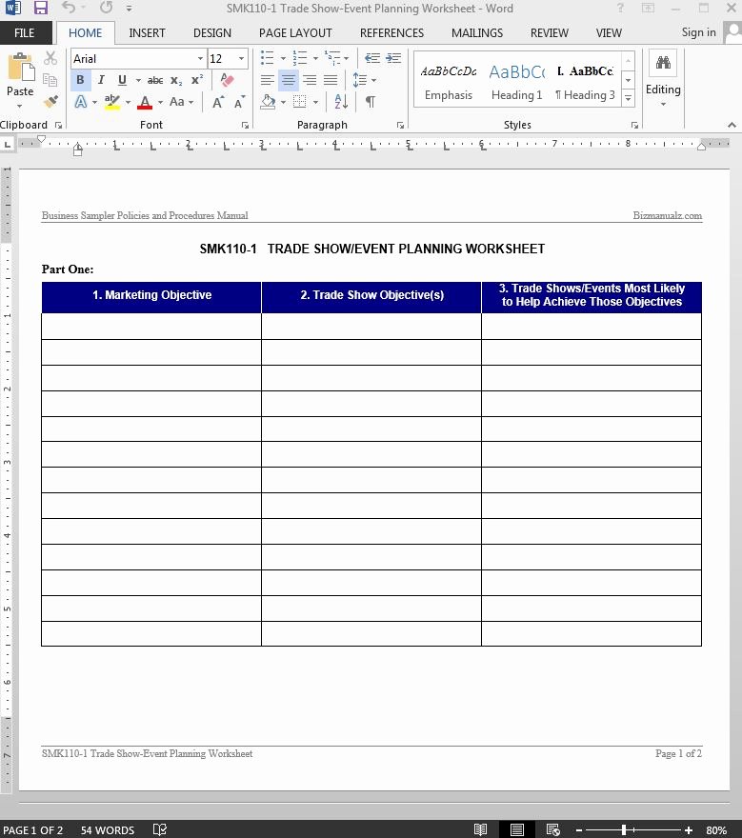Screen dimensions: 742x838
Task: Expand the underline style dropdown arrow
Action: [138, 80]
